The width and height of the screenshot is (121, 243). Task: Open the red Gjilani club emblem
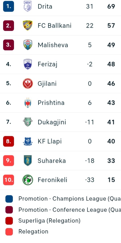pos(28,83)
